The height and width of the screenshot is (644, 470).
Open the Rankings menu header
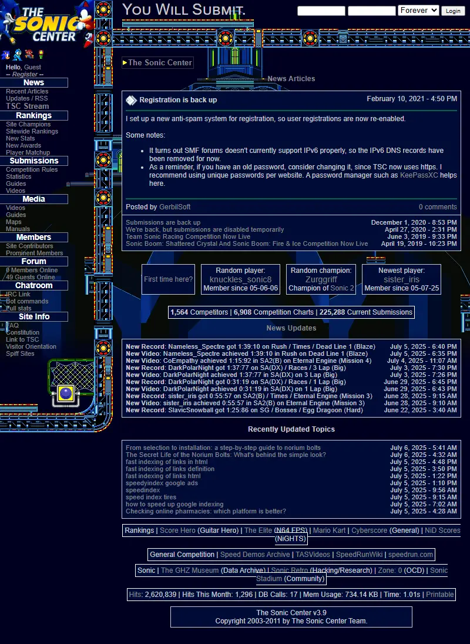click(x=33, y=115)
